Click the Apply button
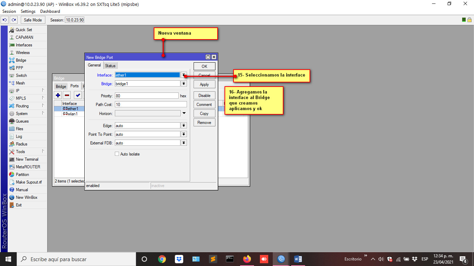 pyautogui.click(x=204, y=85)
